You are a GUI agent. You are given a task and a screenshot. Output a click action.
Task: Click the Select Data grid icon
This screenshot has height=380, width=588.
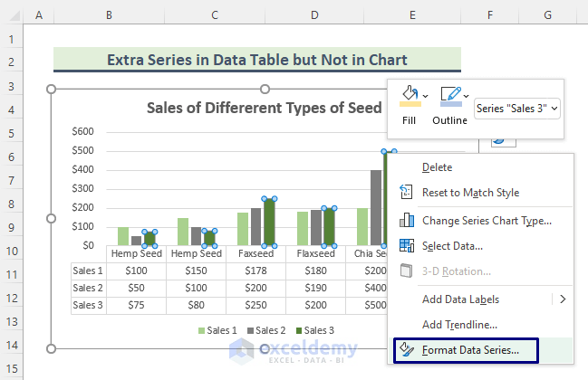tap(407, 245)
